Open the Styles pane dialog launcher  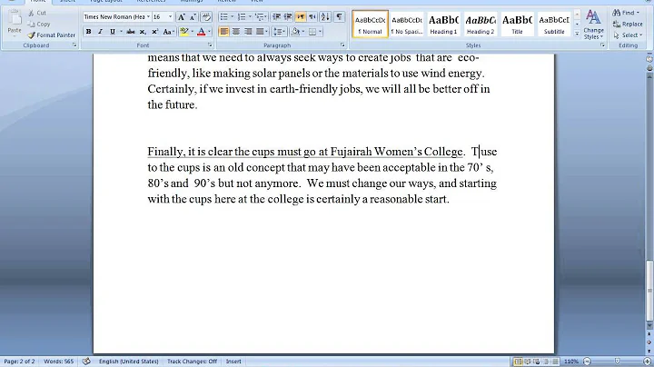pos(603,45)
